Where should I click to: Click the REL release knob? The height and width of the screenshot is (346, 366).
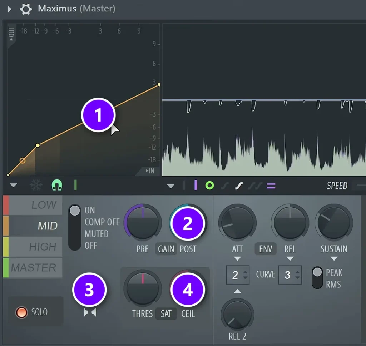(290, 222)
